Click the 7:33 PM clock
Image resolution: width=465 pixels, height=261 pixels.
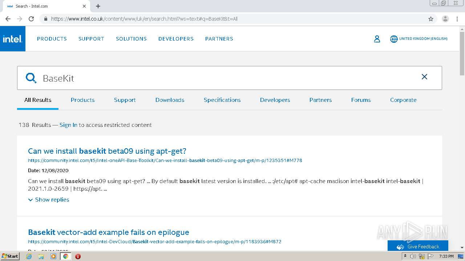coord(446,256)
